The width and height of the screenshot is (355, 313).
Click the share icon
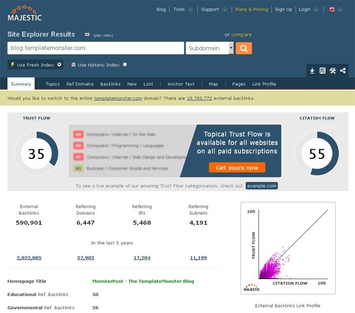(343, 71)
